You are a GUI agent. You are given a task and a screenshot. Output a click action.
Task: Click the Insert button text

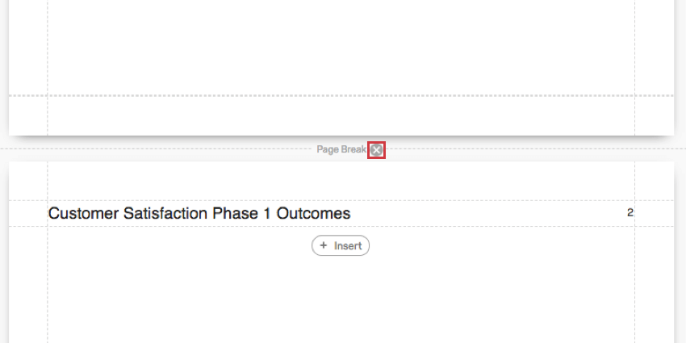click(348, 245)
